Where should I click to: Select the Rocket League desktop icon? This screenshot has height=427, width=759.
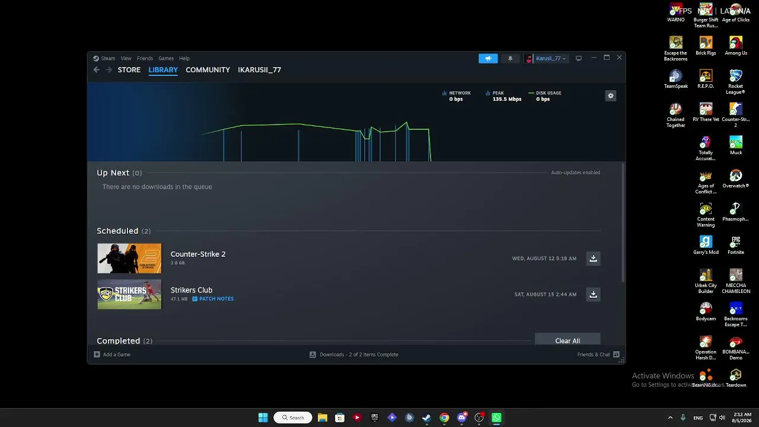pyautogui.click(x=736, y=82)
